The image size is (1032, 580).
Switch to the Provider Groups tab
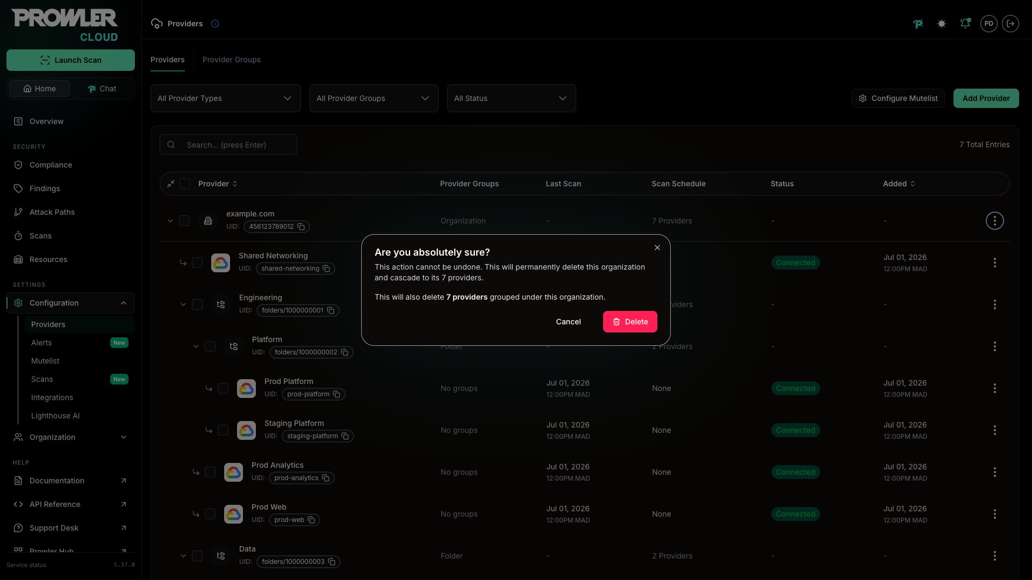pyautogui.click(x=232, y=60)
